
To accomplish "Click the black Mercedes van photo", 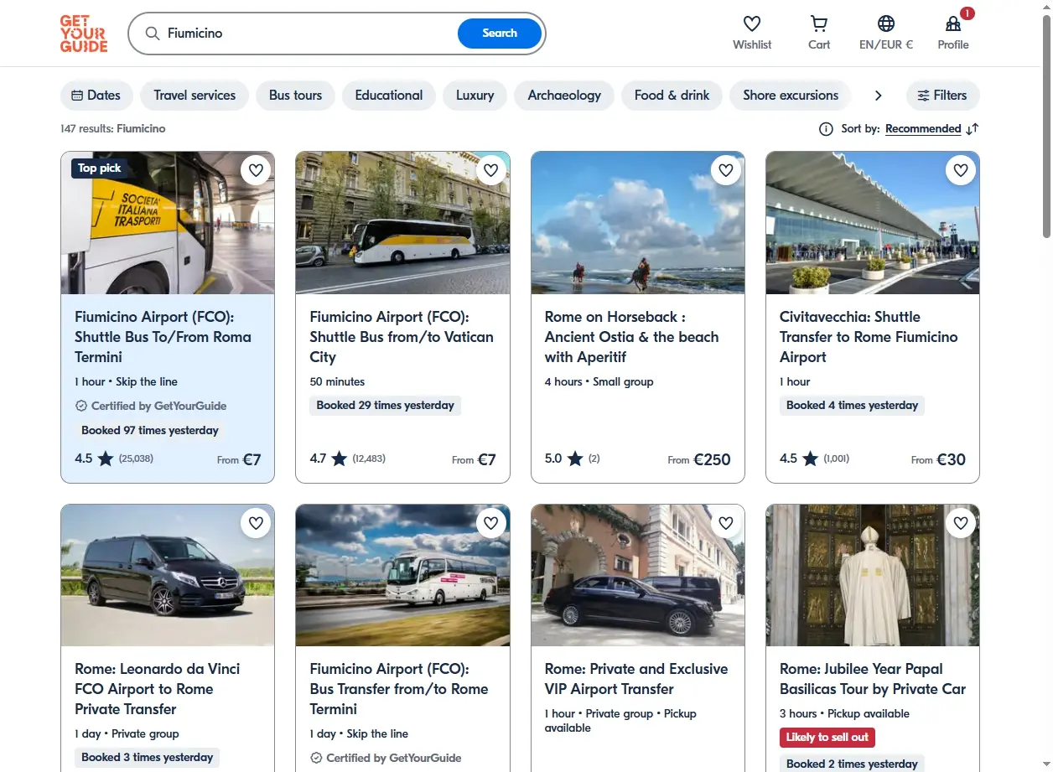I will click(x=168, y=575).
